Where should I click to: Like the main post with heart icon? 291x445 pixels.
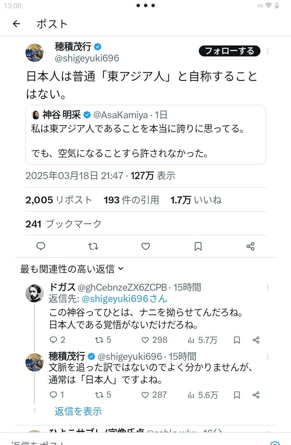click(x=146, y=246)
